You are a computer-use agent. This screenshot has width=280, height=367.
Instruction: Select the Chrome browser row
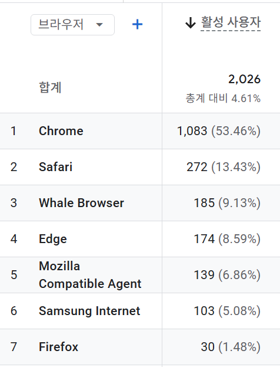pyautogui.click(x=140, y=131)
